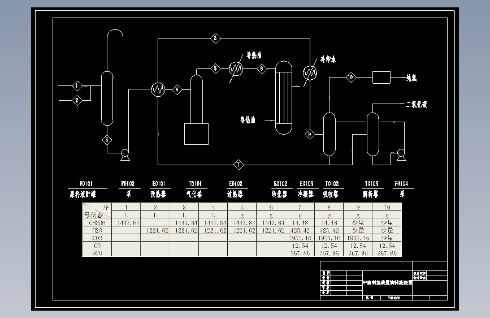The image size is (490, 318).
Task: Click 267.86 cell in column 7
Action: [x=300, y=253]
